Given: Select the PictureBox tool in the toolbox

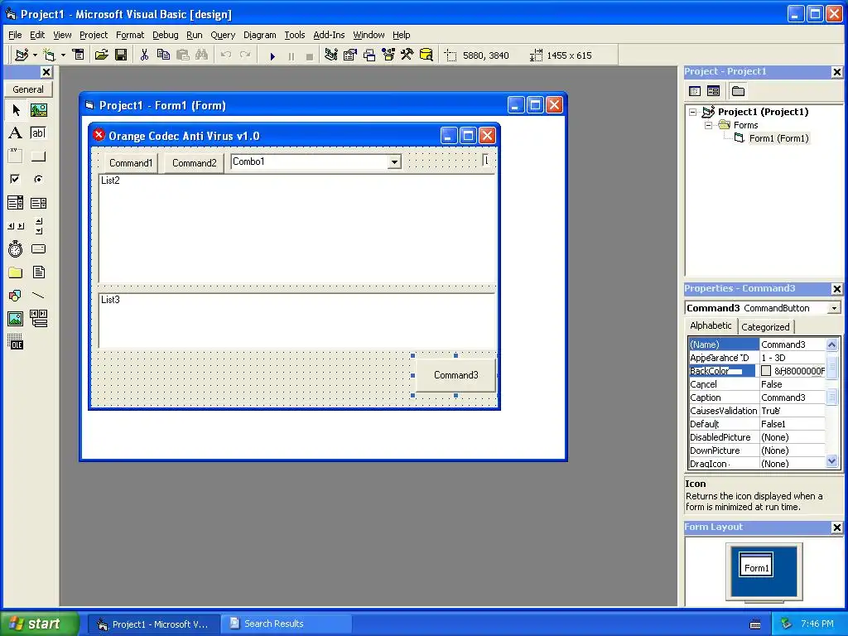Looking at the screenshot, I should (x=38, y=110).
